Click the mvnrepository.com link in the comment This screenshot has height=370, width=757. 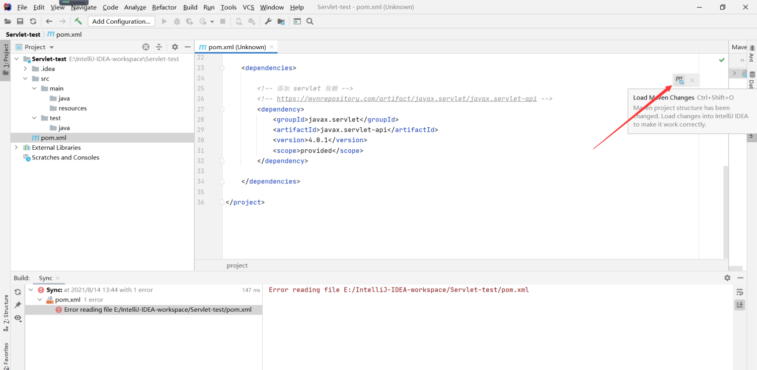(x=407, y=99)
